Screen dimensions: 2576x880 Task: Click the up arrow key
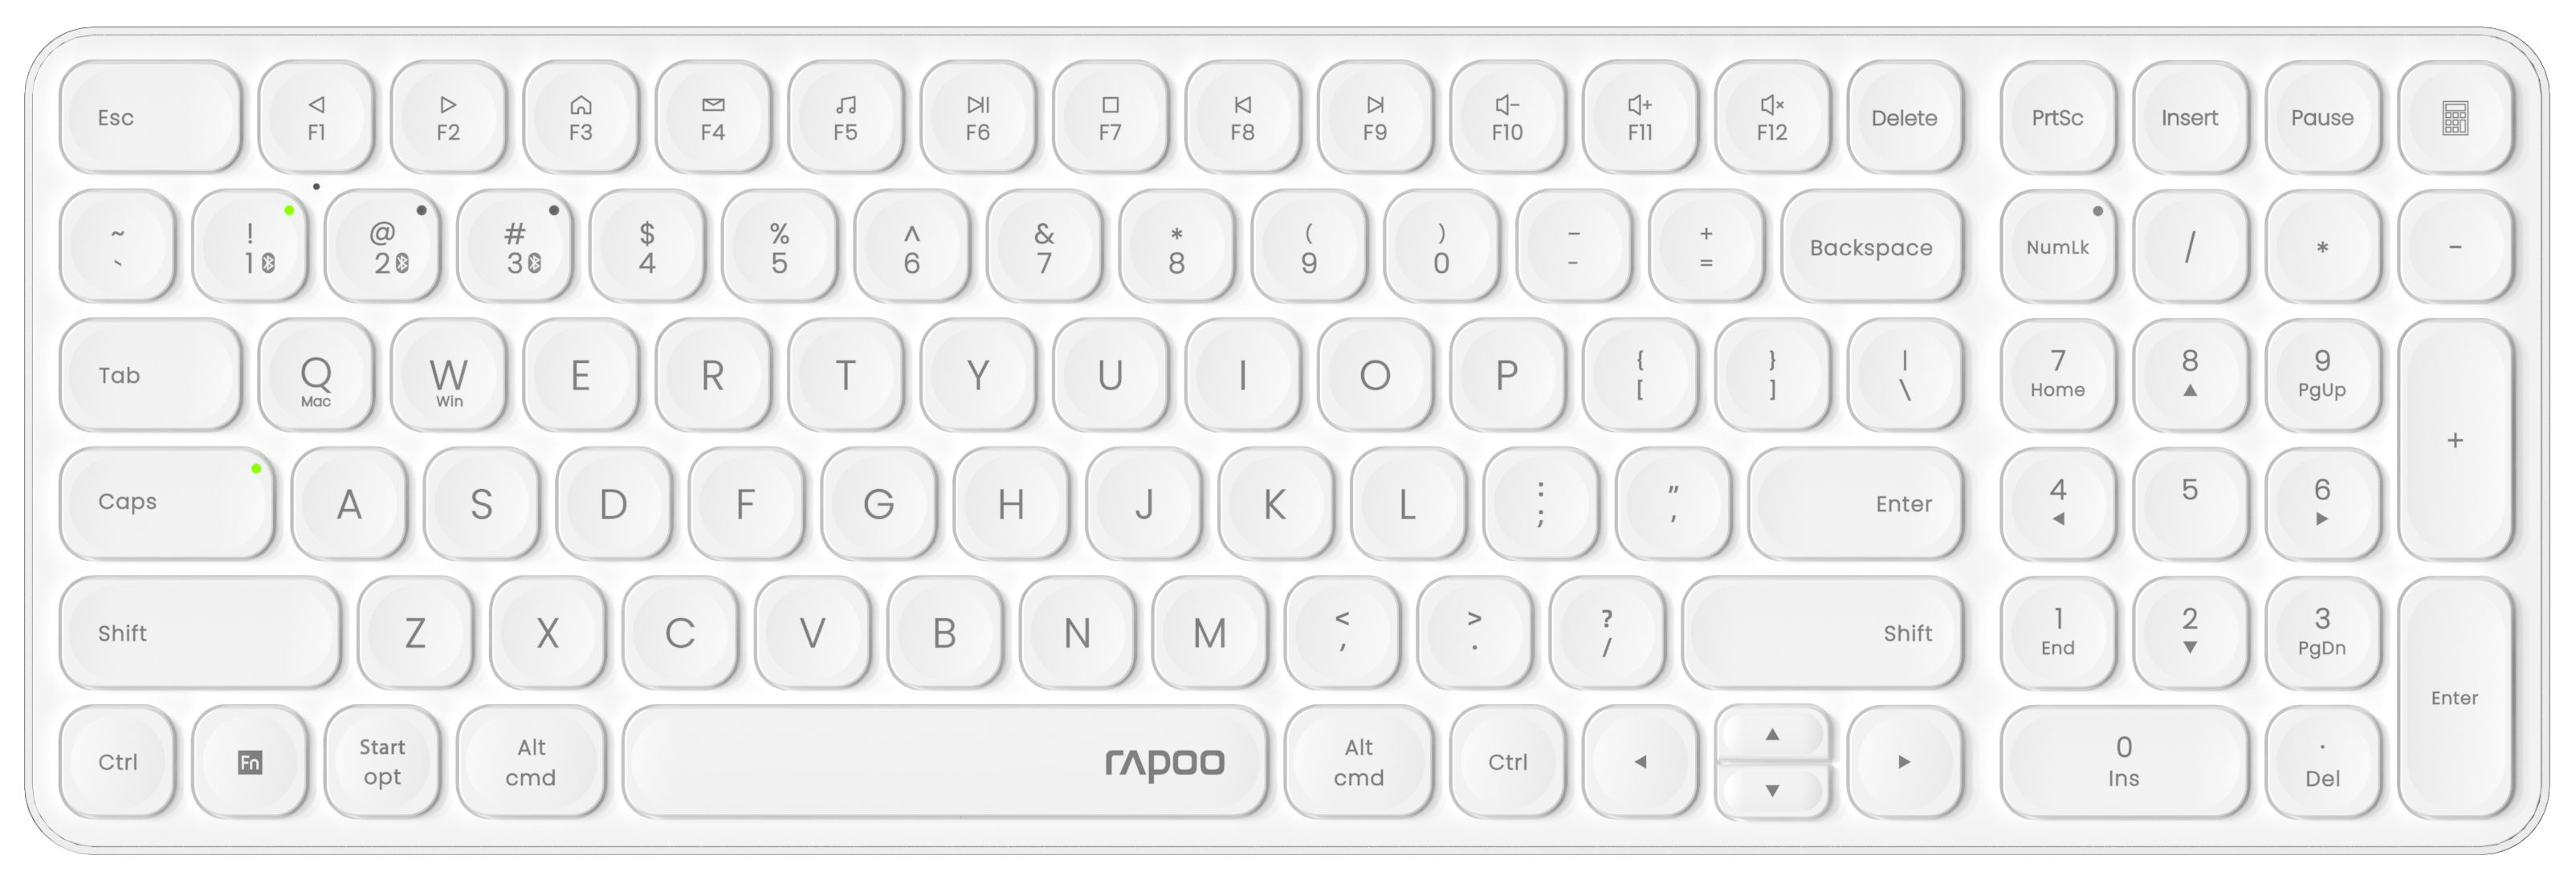tap(1772, 734)
